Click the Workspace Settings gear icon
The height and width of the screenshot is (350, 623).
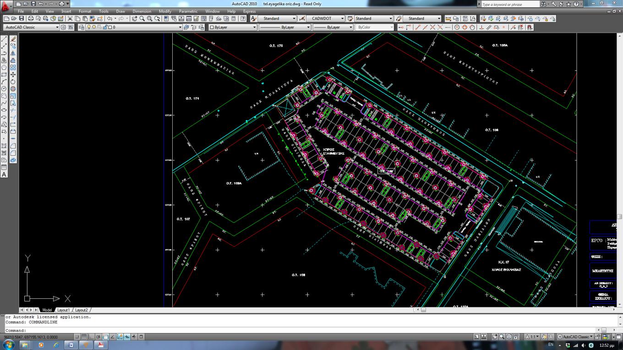tap(63, 27)
